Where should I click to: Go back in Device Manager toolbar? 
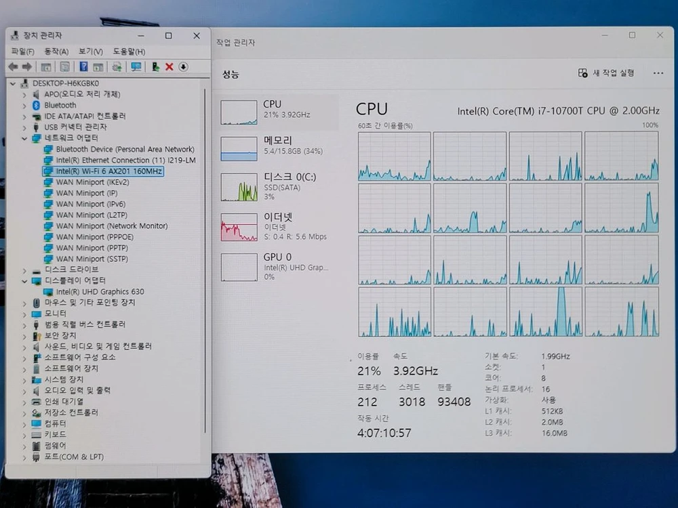[x=14, y=66]
